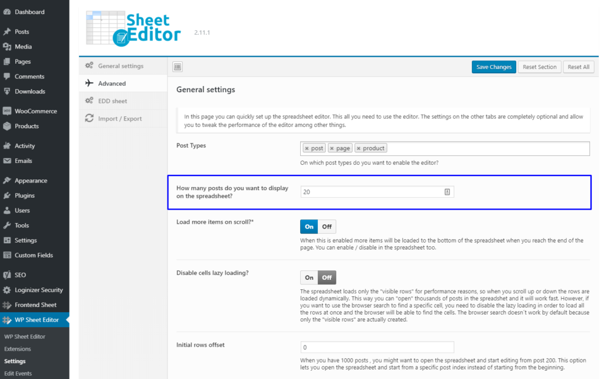Click the Initial rows offset field

pos(377,347)
